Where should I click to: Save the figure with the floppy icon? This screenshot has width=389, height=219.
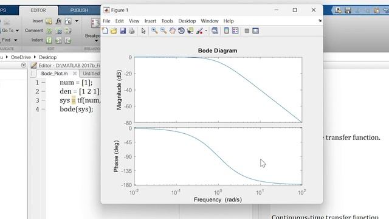tap(123, 31)
